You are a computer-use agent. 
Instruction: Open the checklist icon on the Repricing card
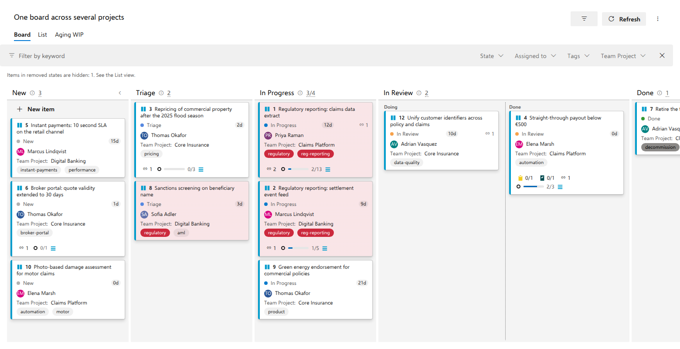(201, 169)
